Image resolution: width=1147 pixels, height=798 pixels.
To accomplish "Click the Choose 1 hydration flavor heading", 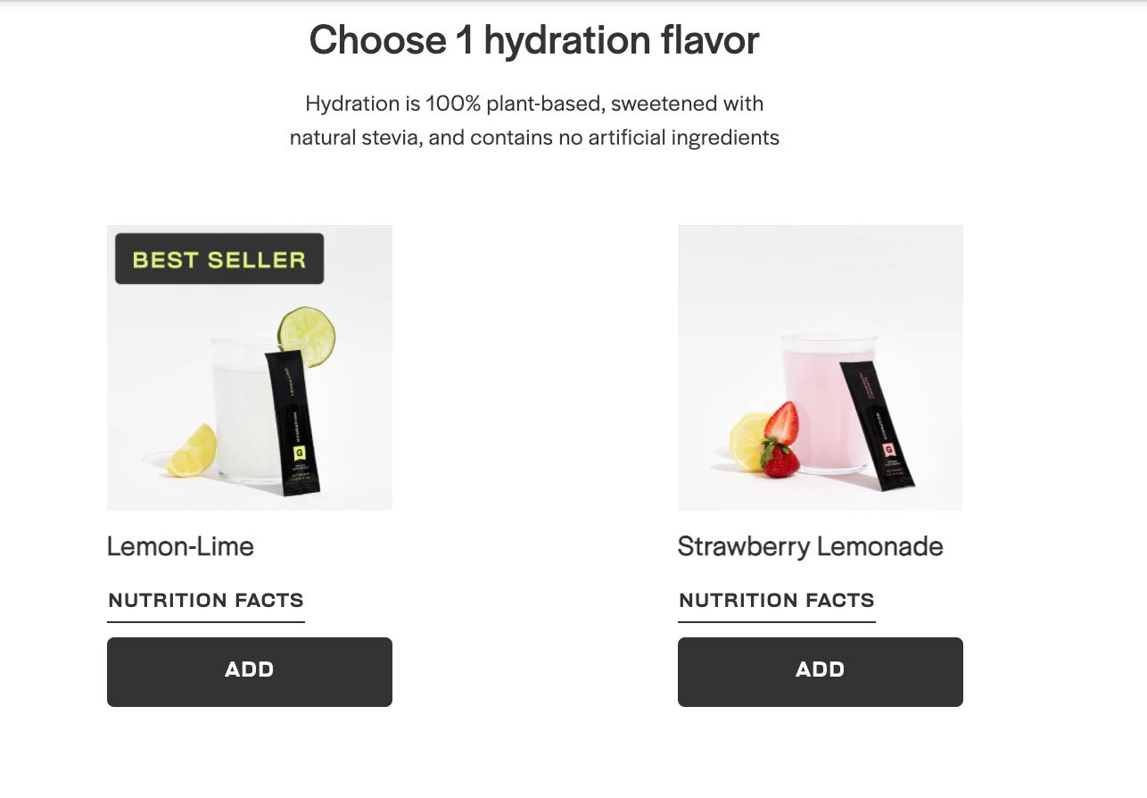I will pos(533,39).
